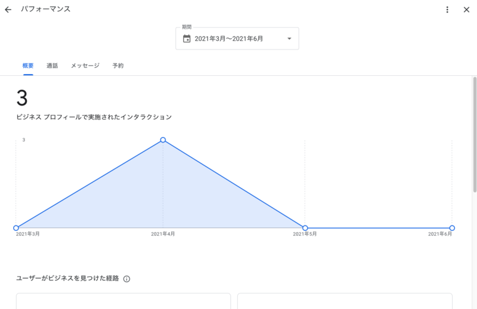Viewport: 477px width, 309px height.
Task: Click the 2021年4月 axis label
Action: point(163,234)
